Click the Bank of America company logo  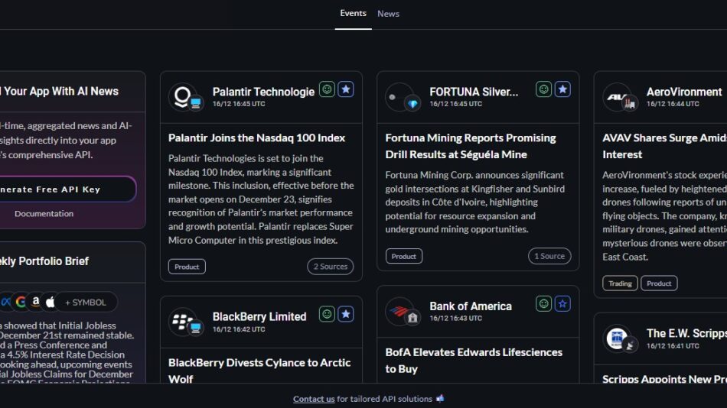400,311
